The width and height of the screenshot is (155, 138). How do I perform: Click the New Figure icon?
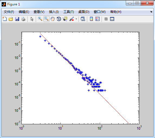tap(5, 19)
